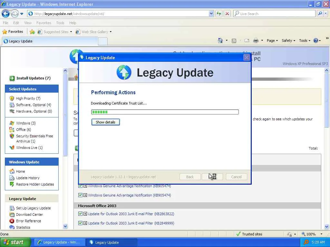Open the address bar dropdown arrow

pos(211,14)
